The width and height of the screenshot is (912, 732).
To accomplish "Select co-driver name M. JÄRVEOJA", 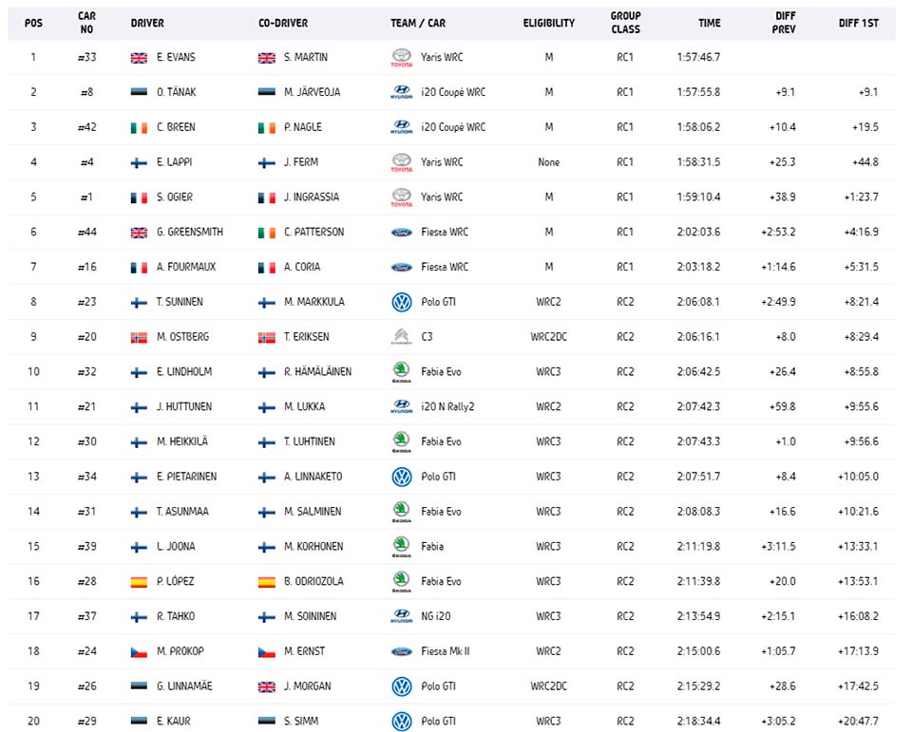I will tap(313, 92).
